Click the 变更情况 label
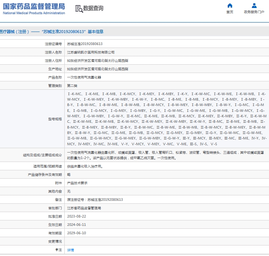This screenshot has height=256, width=269. (x=55, y=241)
